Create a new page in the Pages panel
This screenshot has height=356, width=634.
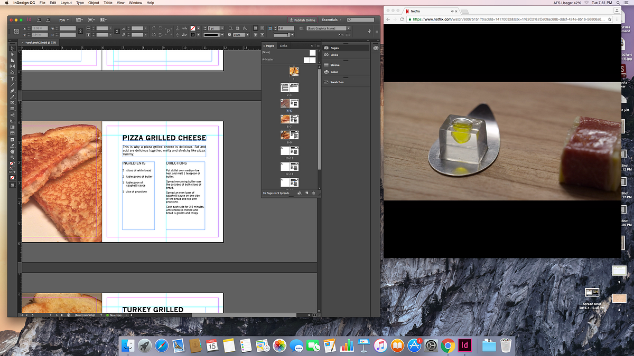click(307, 194)
